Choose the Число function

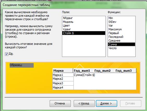pyautogui.click(x=121, y=48)
